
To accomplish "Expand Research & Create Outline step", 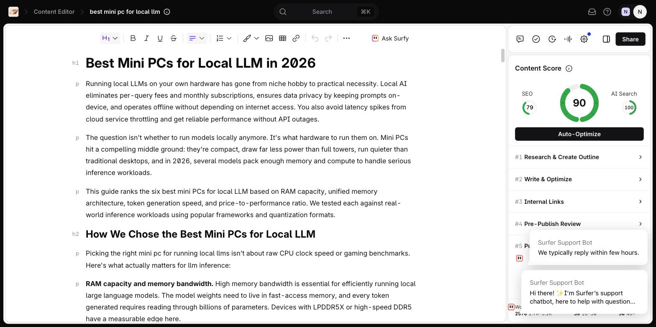I will pos(579,157).
